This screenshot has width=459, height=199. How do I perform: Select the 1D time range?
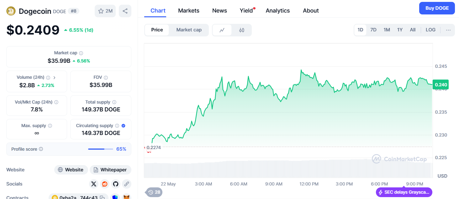[361, 30]
